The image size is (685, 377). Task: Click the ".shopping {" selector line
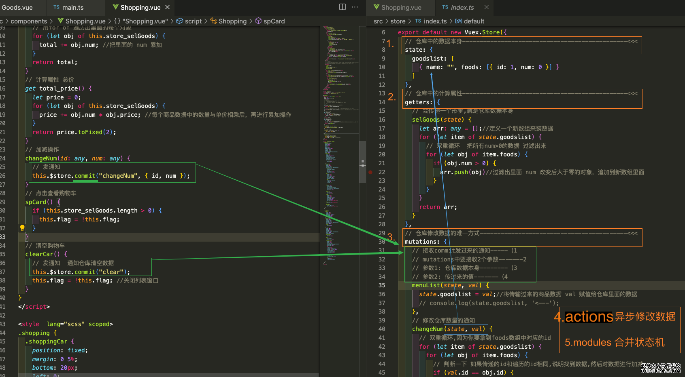pyautogui.click(x=37, y=333)
